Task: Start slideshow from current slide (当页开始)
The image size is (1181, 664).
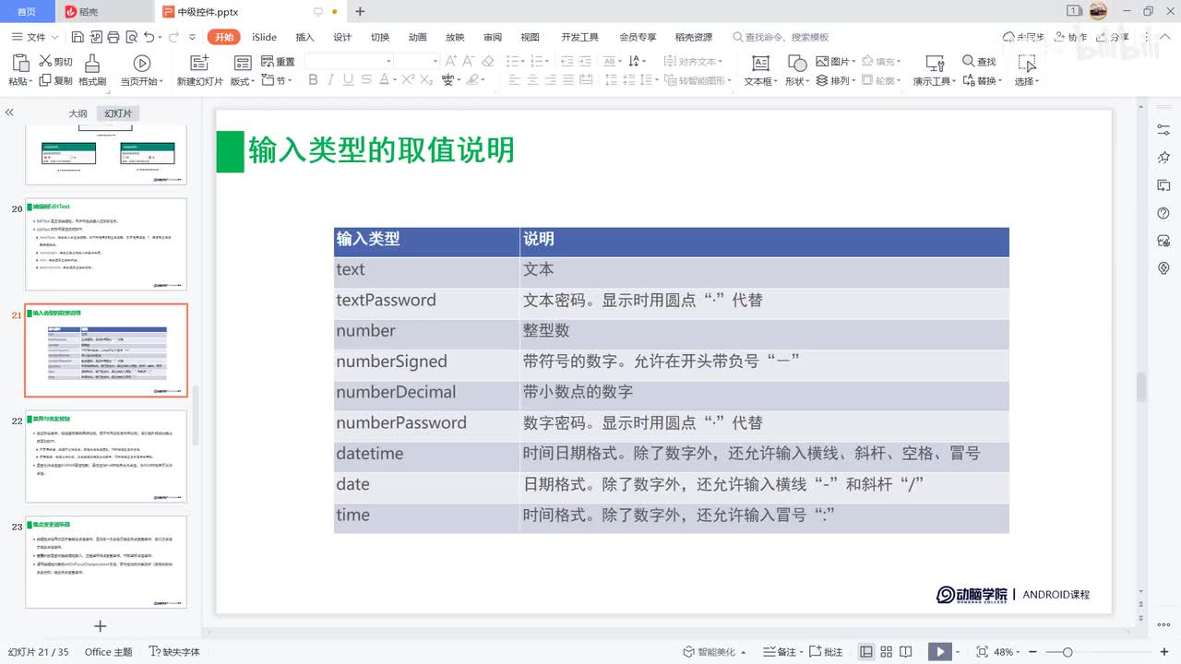Action: (142, 70)
